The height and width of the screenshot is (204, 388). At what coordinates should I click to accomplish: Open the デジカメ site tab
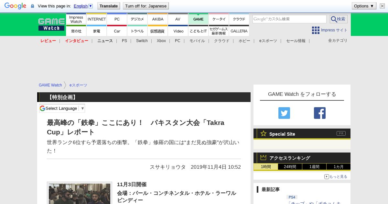[137, 19]
